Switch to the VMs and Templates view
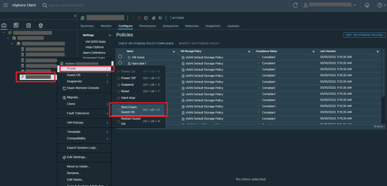This screenshot has width=387, height=186. click(x=16, y=26)
